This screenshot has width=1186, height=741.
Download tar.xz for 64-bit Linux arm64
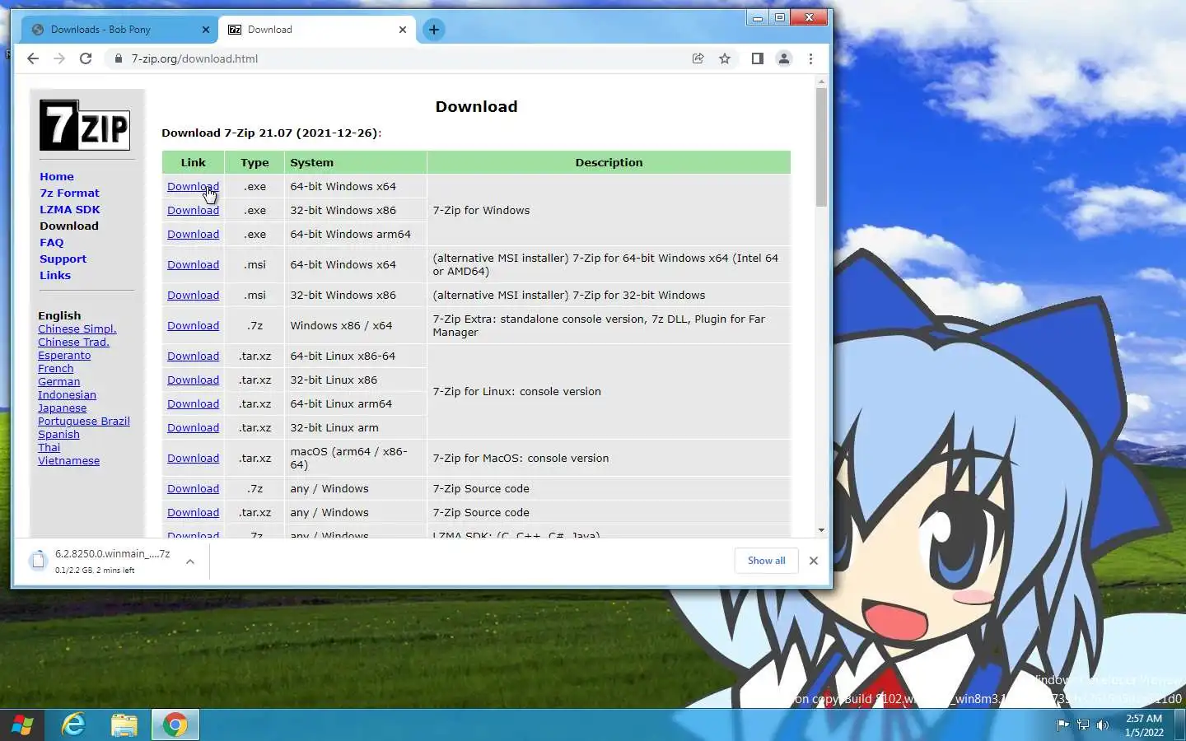click(193, 403)
